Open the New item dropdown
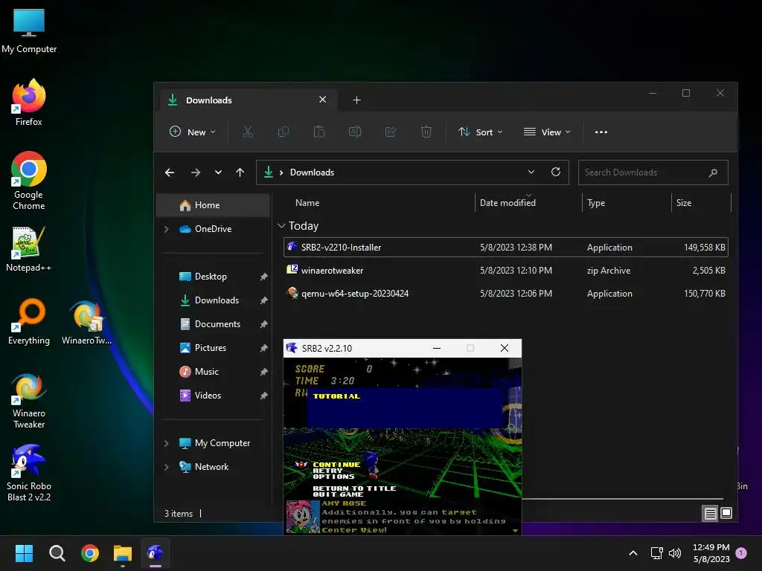The width and height of the screenshot is (762, 571). pyautogui.click(x=193, y=132)
